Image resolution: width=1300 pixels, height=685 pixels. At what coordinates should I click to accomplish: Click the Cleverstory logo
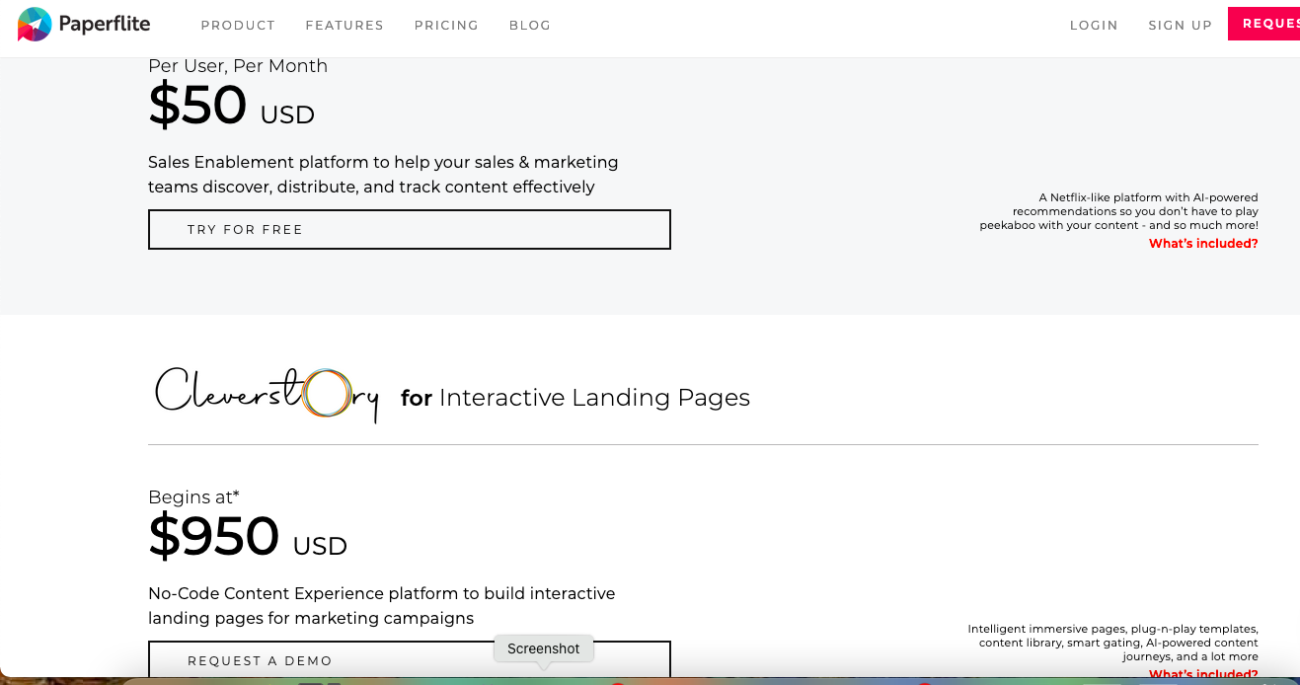tap(267, 395)
